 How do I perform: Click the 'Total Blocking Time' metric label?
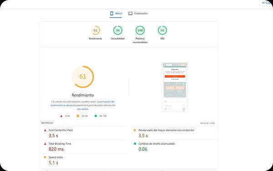point(60,144)
